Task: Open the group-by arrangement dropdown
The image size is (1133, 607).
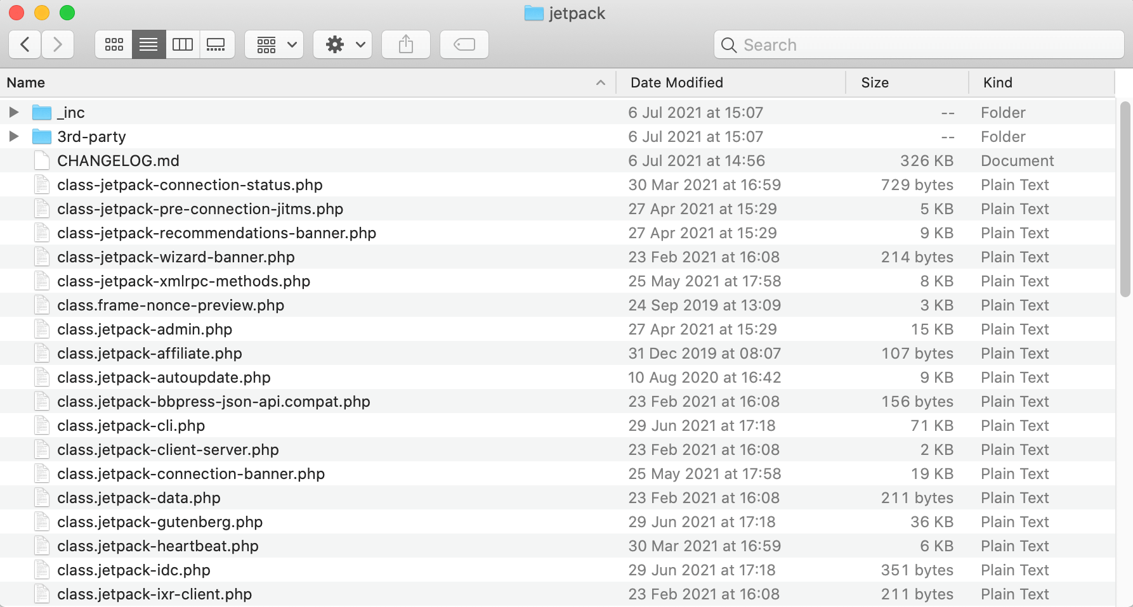Action: 274,44
